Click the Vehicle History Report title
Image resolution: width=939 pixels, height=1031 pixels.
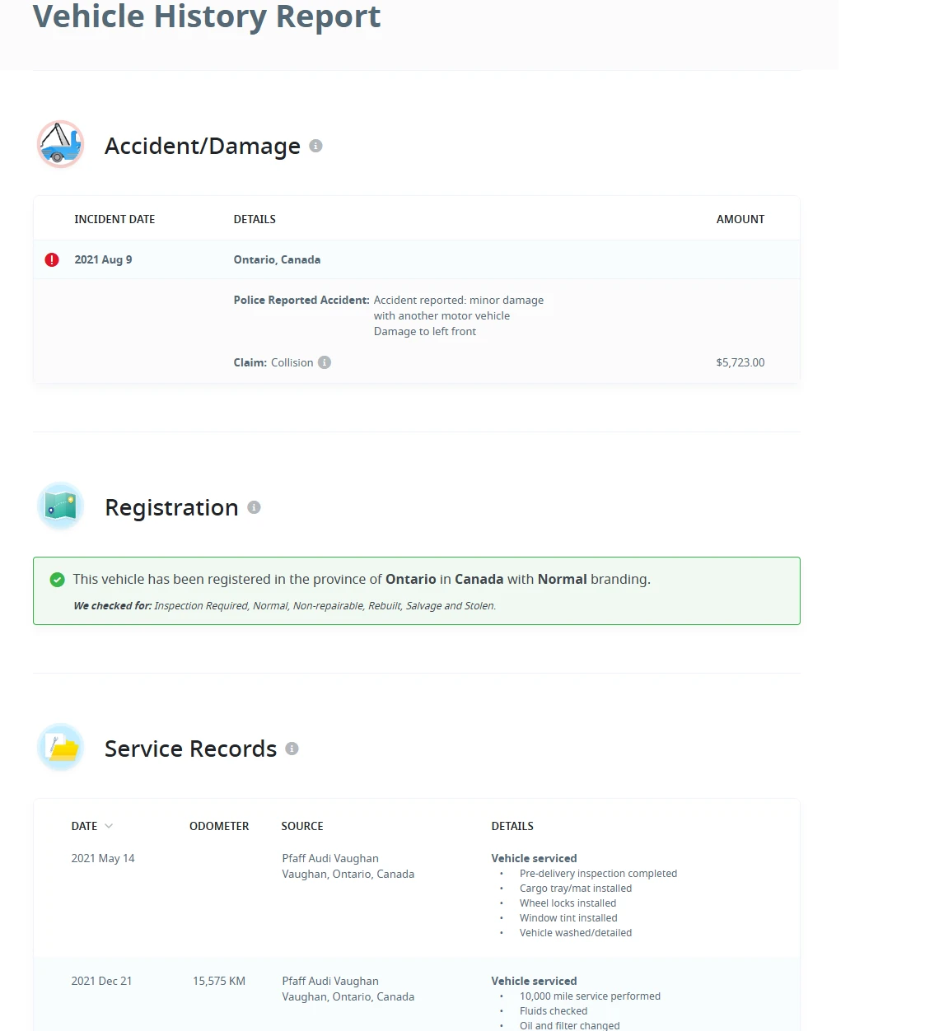[207, 16]
